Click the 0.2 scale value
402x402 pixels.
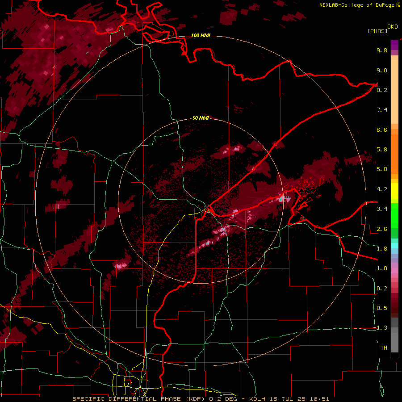(x=382, y=289)
